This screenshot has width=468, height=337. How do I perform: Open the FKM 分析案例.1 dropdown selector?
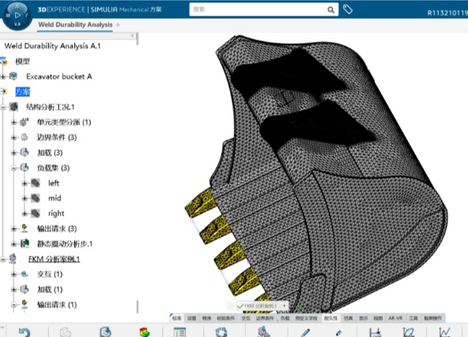[284, 306]
